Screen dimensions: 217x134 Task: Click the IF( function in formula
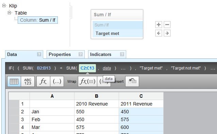(11, 68)
